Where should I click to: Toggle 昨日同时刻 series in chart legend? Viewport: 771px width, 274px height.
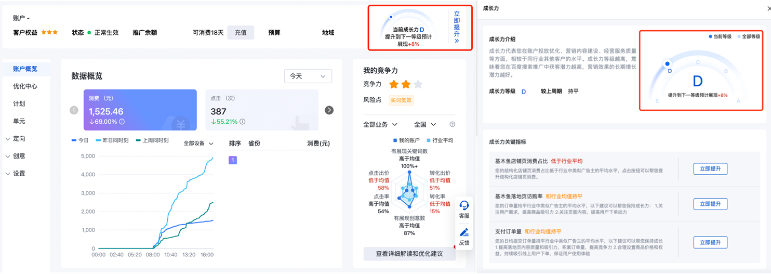pyautogui.click(x=112, y=140)
